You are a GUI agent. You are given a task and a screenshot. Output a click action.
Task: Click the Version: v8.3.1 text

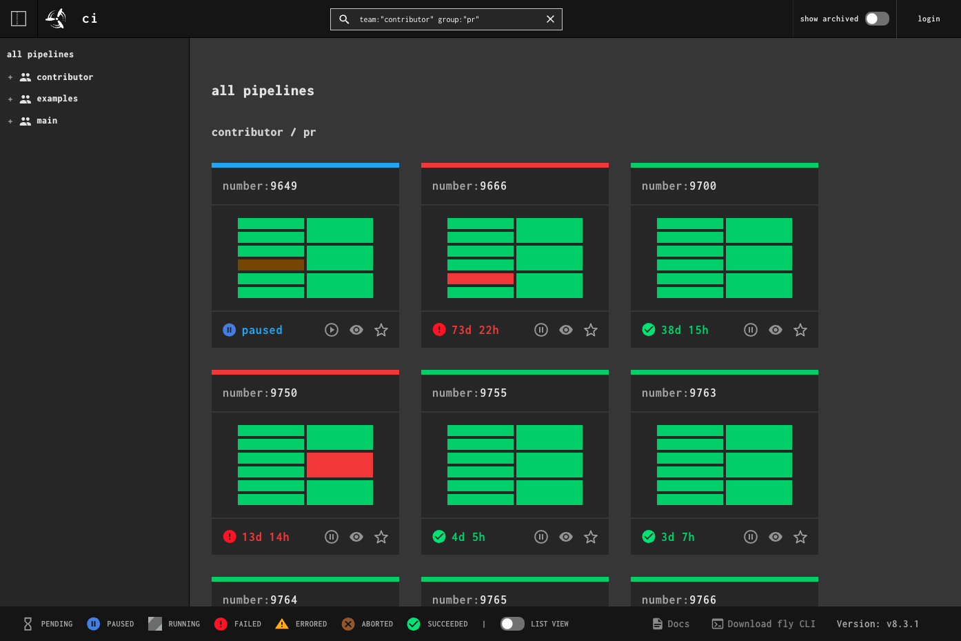(x=878, y=624)
